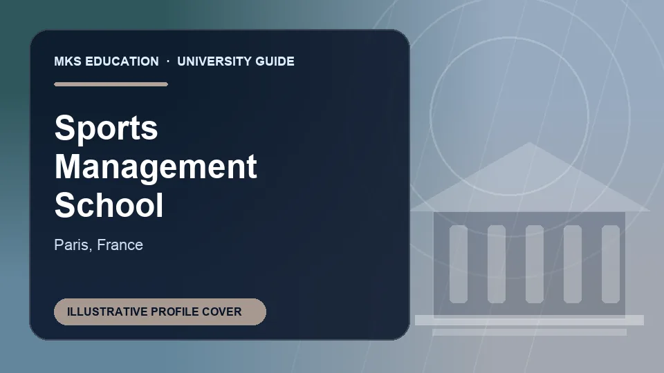Click the 'Paris, France' location text

click(x=99, y=245)
